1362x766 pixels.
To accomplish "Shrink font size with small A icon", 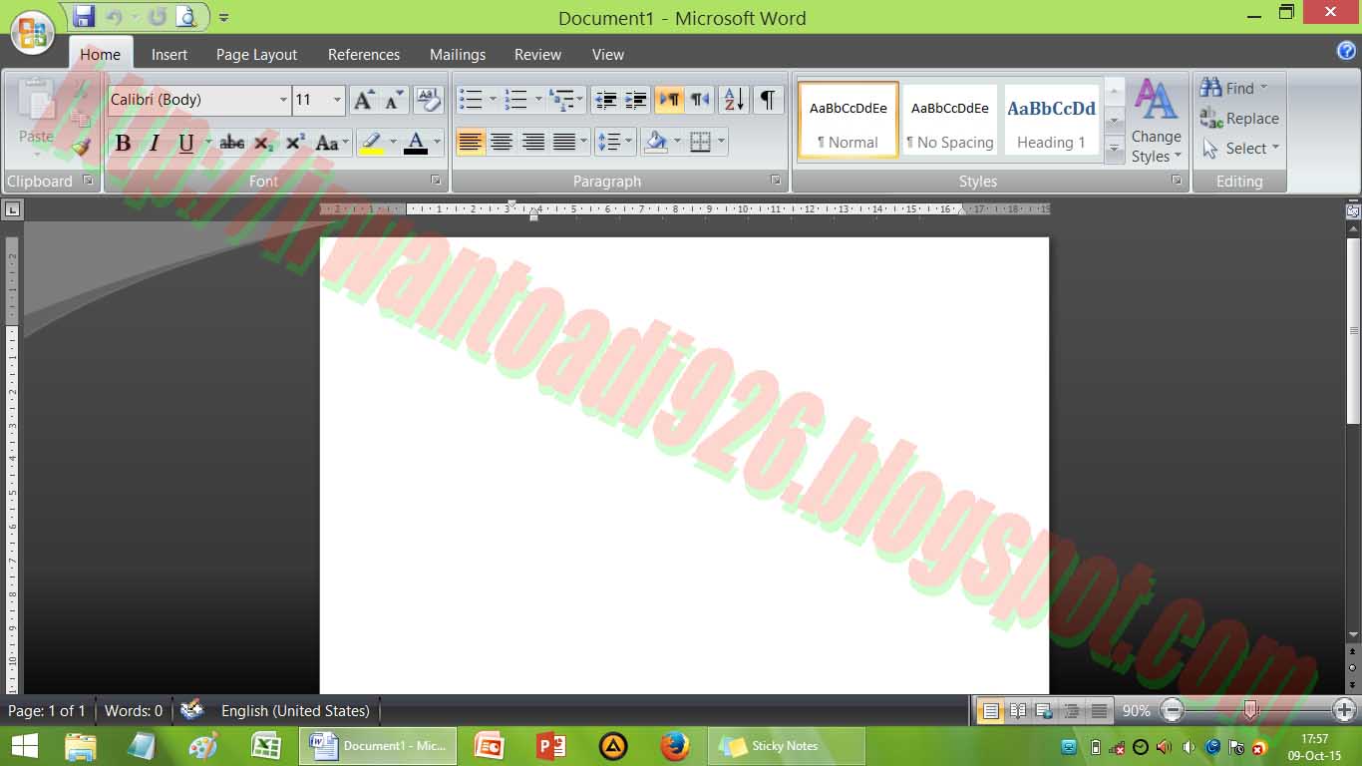I will [x=395, y=100].
